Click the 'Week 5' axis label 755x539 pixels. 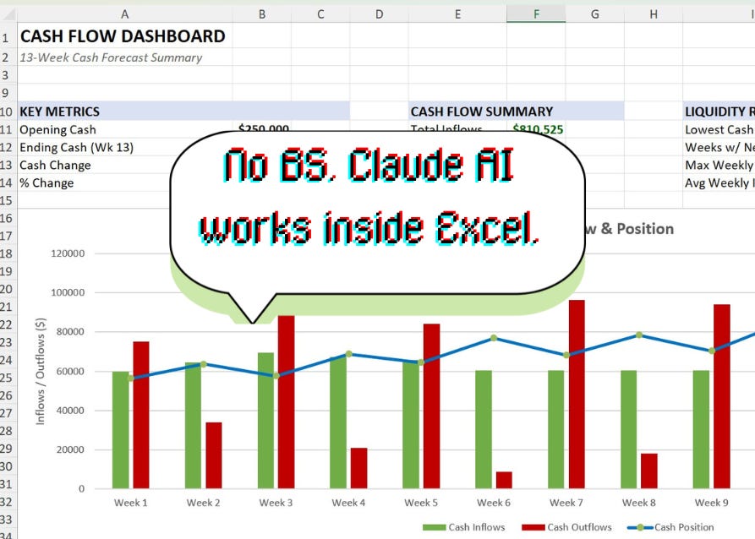coord(421,503)
